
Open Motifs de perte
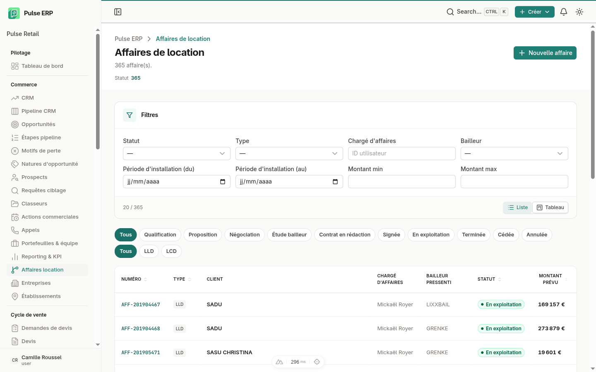tap(47, 151)
